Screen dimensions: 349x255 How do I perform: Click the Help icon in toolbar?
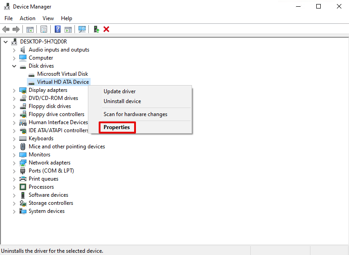tap(57, 29)
